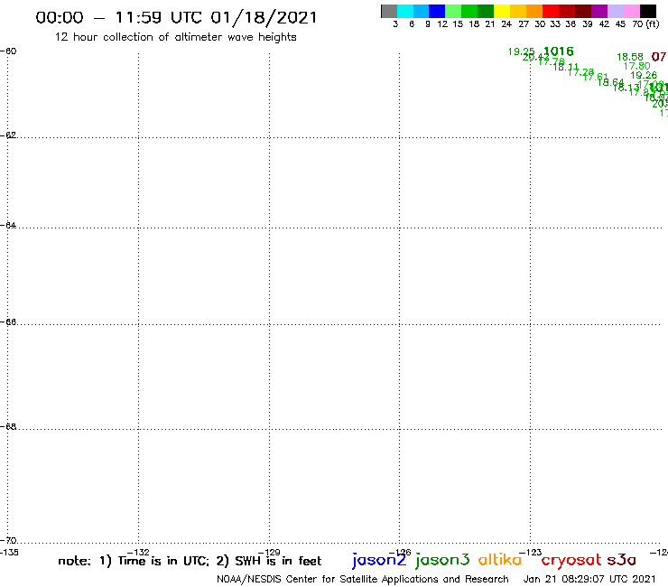The width and height of the screenshot is (668, 587).
Task: Click the orange legend swatch before 30
Action: point(534,11)
